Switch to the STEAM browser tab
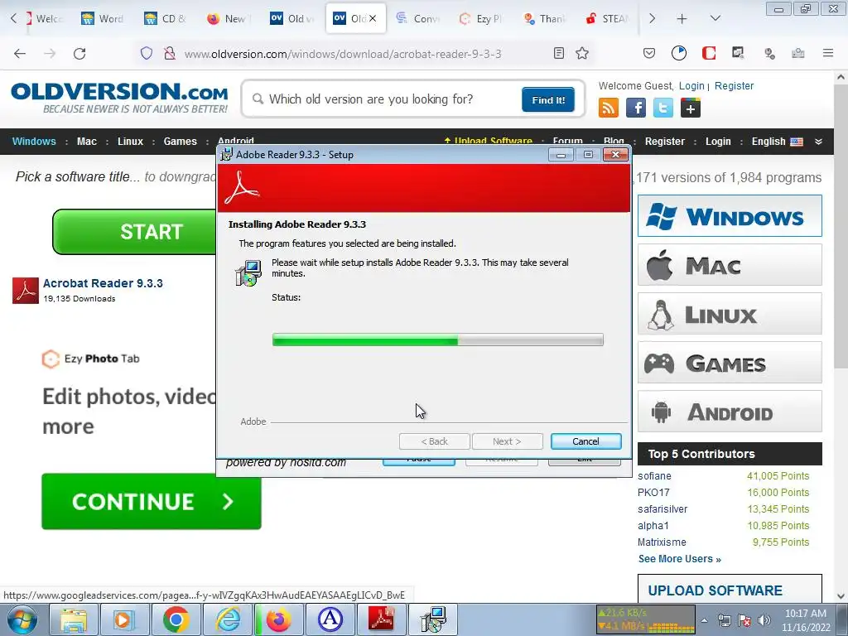Image resolution: width=848 pixels, height=636 pixels. tap(607, 18)
